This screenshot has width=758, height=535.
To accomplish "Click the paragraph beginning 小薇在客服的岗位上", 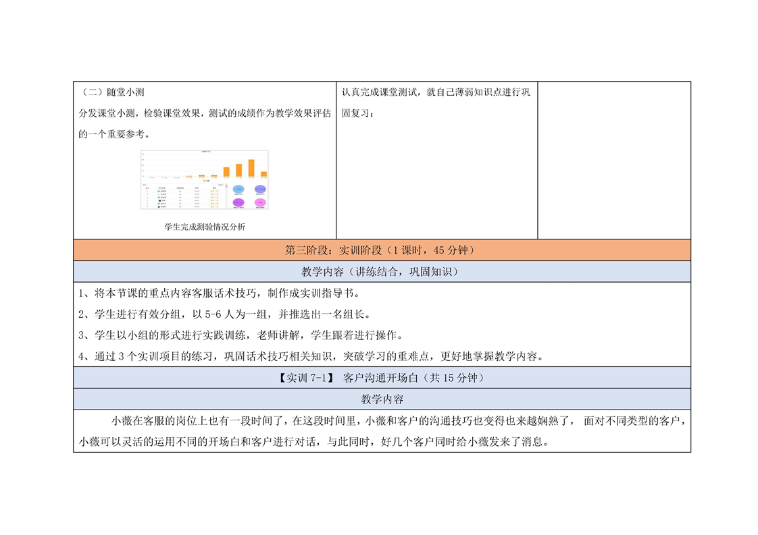I will tap(382, 432).
